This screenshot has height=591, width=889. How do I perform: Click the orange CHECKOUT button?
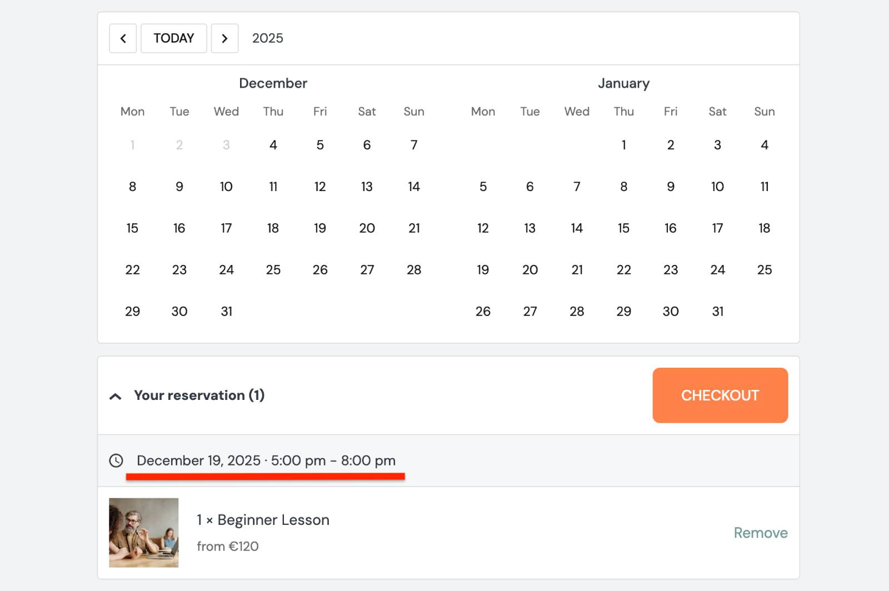point(720,395)
